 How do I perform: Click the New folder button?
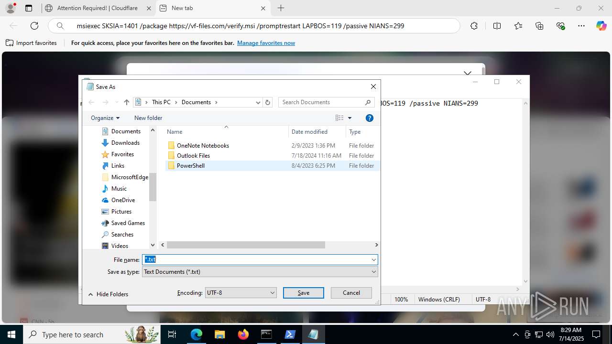pos(148,118)
